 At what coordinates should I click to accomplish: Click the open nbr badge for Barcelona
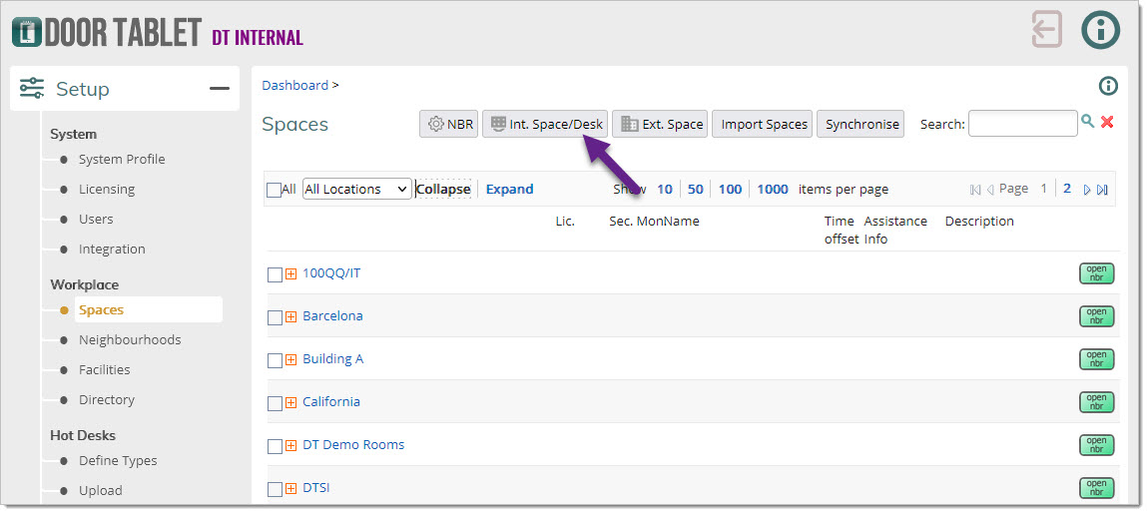1096,316
